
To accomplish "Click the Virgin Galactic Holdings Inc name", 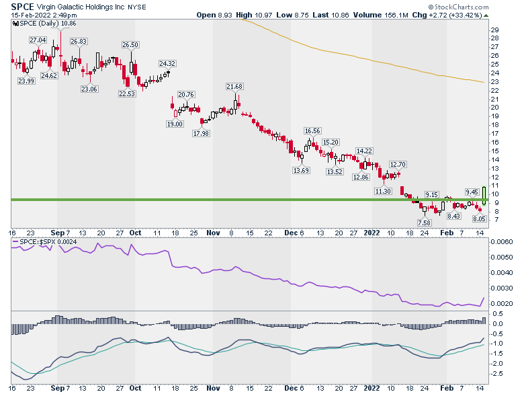I will click(81, 7).
